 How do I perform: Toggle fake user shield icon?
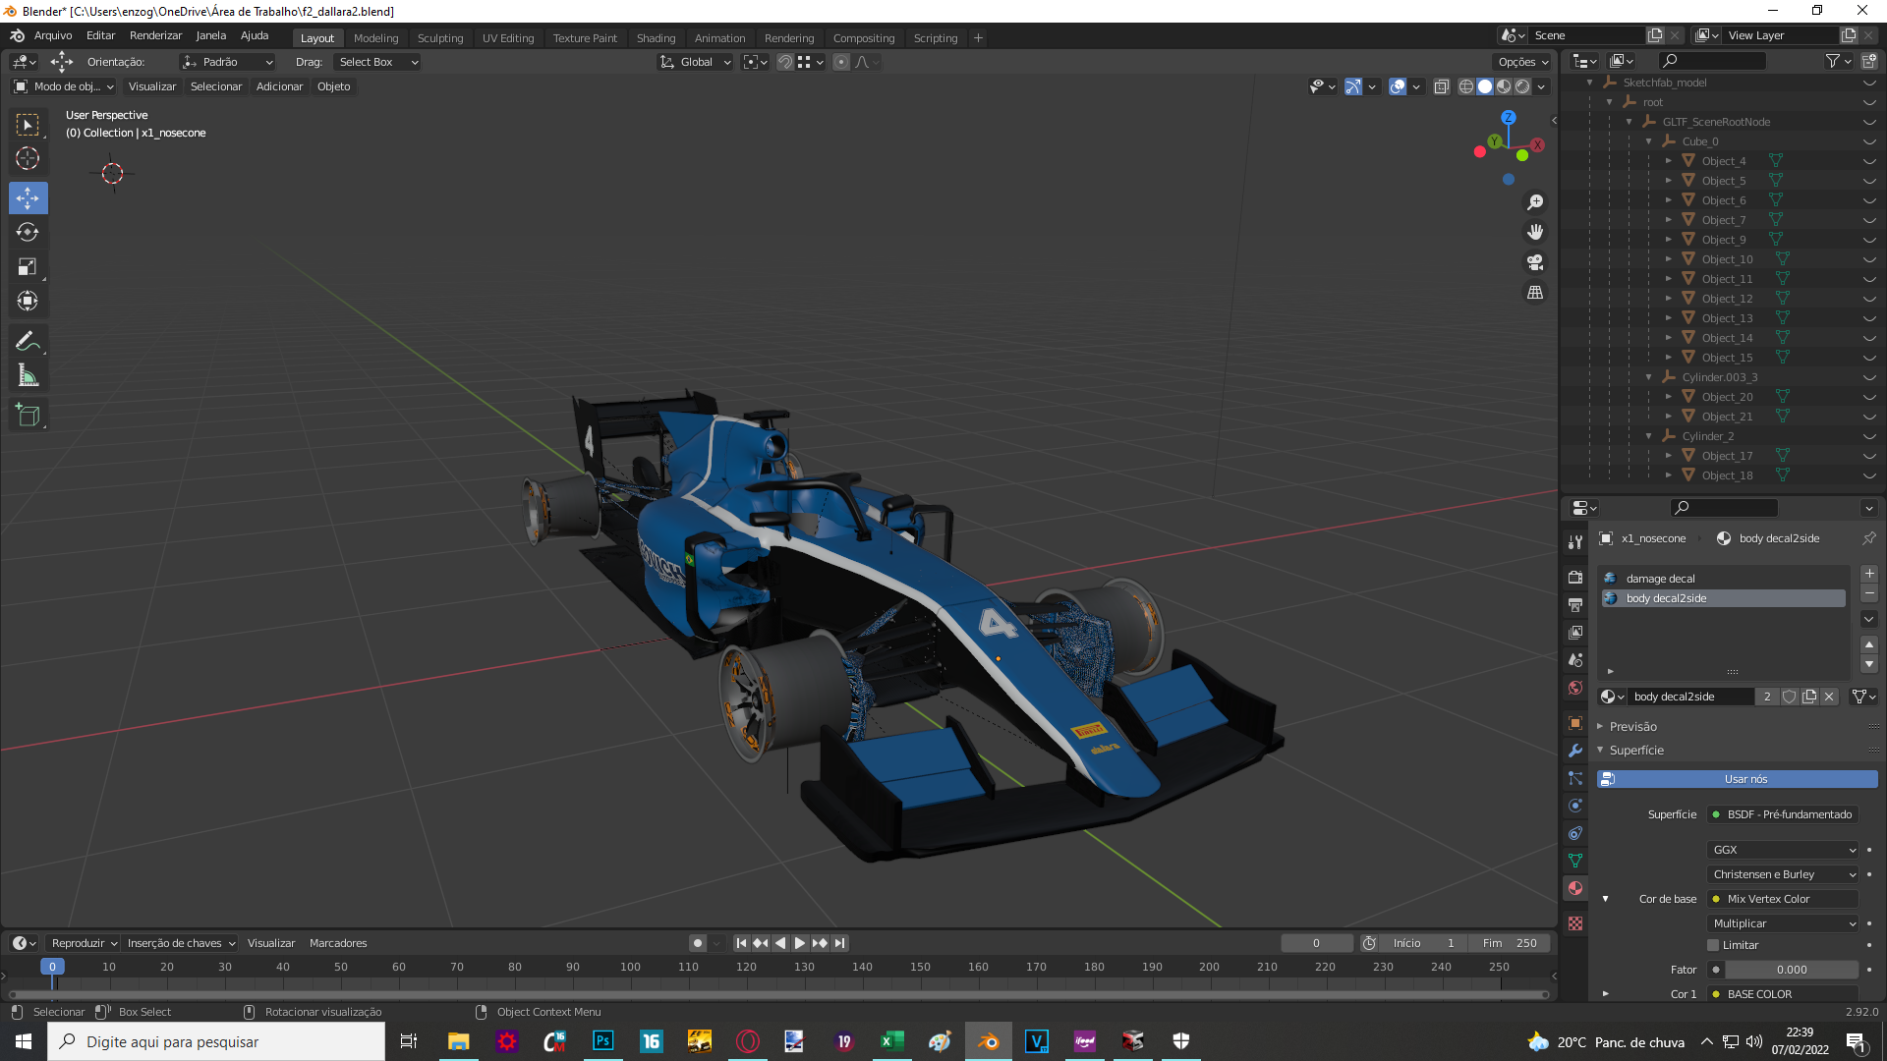(x=1790, y=697)
